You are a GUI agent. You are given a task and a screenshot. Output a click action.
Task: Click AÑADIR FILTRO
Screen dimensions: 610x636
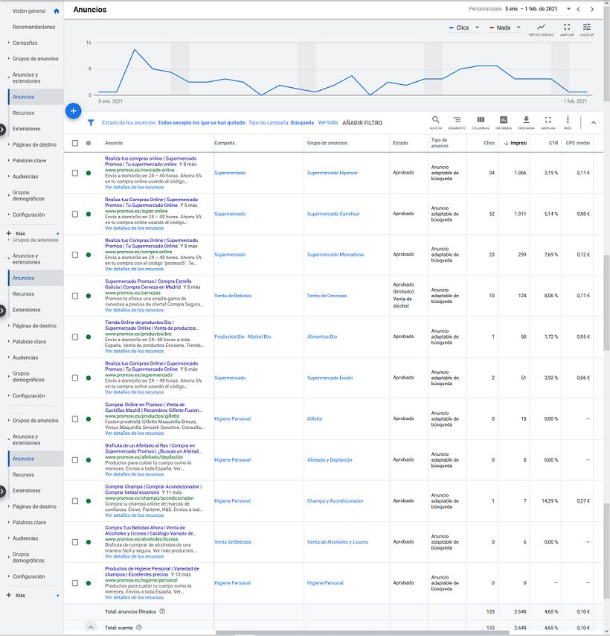pos(362,123)
